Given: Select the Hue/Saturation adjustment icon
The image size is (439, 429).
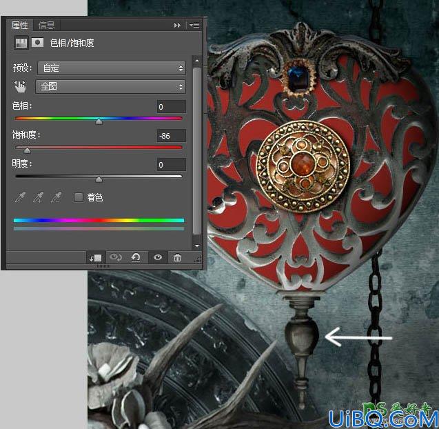Looking at the screenshot, I should tap(21, 43).
